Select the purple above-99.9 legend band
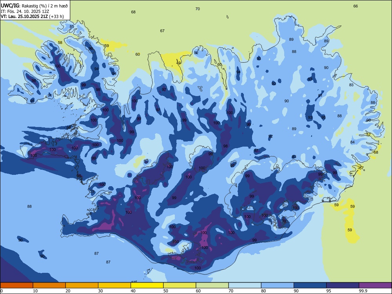This screenshot has height=294, width=392. point(375,285)
